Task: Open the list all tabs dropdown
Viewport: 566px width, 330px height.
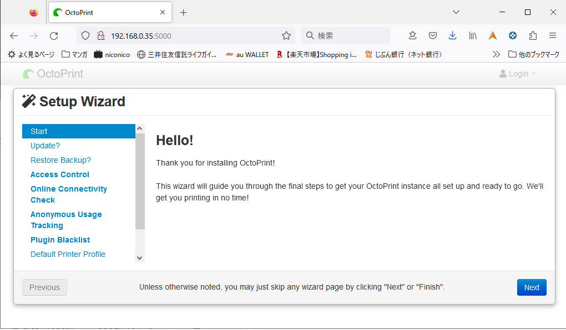Action: pos(456,12)
